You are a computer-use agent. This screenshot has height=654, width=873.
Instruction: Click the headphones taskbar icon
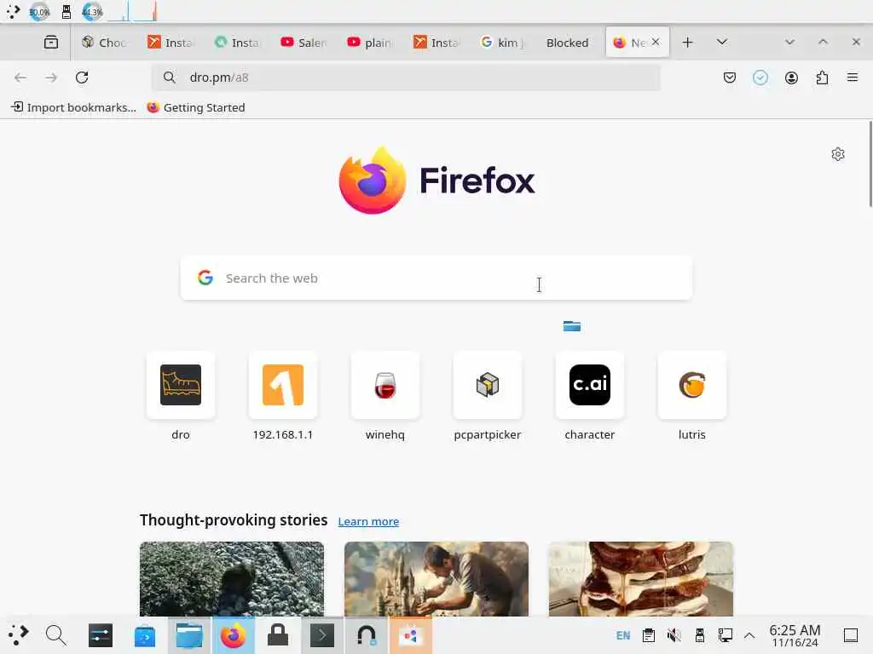[x=367, y=635]
